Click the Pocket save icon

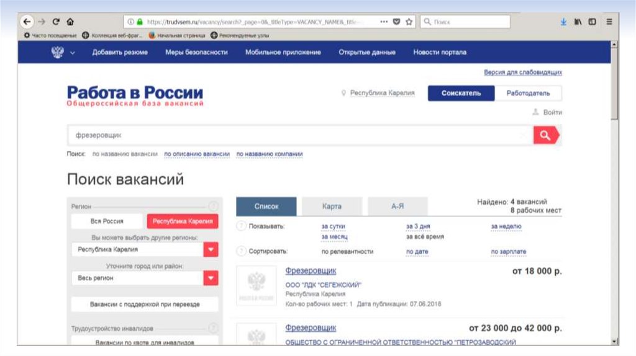[397, 22]
